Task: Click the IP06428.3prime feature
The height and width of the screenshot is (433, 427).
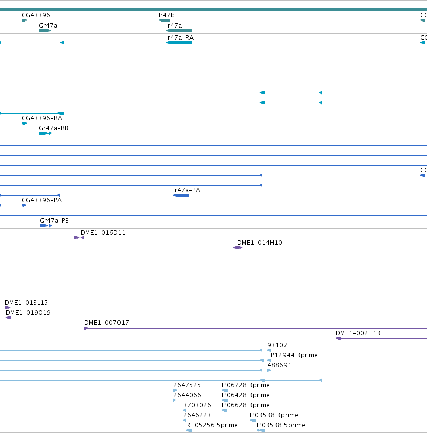Action: tap(225, 400)
